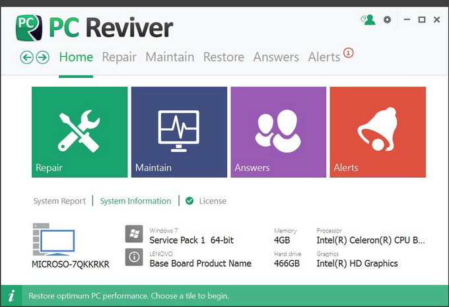
Task: Open the Repair tile with wrench icon
Action: 80,132
